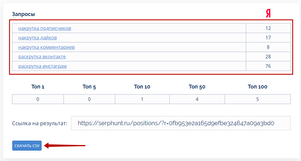Select position value 17 cell
The height and width of the screenshot is (161, 301).
pyautogui.click(x=268, y=38)
